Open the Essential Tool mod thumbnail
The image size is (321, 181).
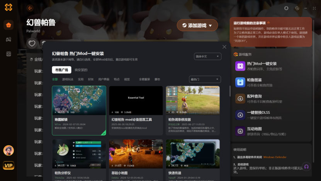click(x=136, y=100)
